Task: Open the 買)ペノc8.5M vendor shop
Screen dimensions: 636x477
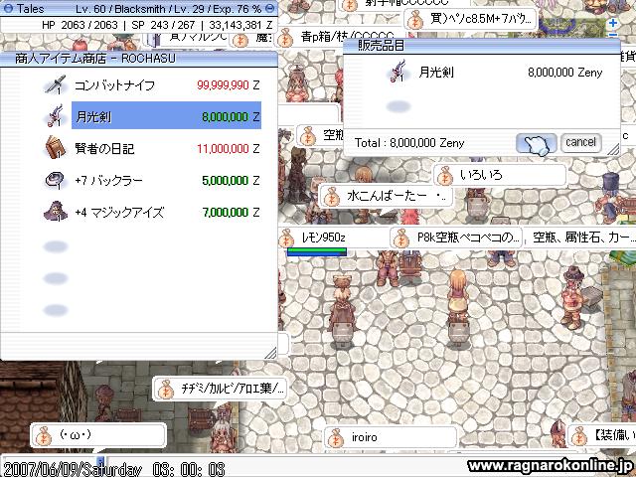Action: [470, 19]
